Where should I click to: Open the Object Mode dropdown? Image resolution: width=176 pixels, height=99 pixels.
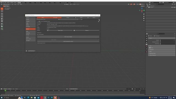tap(7, 4)
